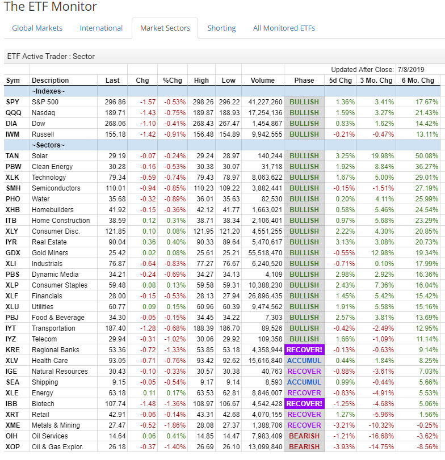Click the KRE symbol
445x460 pixels.
click(12, 350)
